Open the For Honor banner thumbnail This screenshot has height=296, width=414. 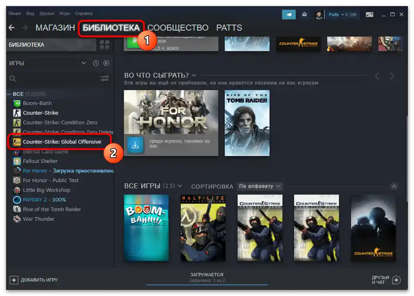[171, 112]
